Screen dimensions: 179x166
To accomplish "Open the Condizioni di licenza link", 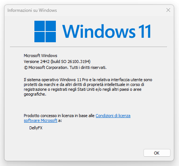I will click(113, 116).
